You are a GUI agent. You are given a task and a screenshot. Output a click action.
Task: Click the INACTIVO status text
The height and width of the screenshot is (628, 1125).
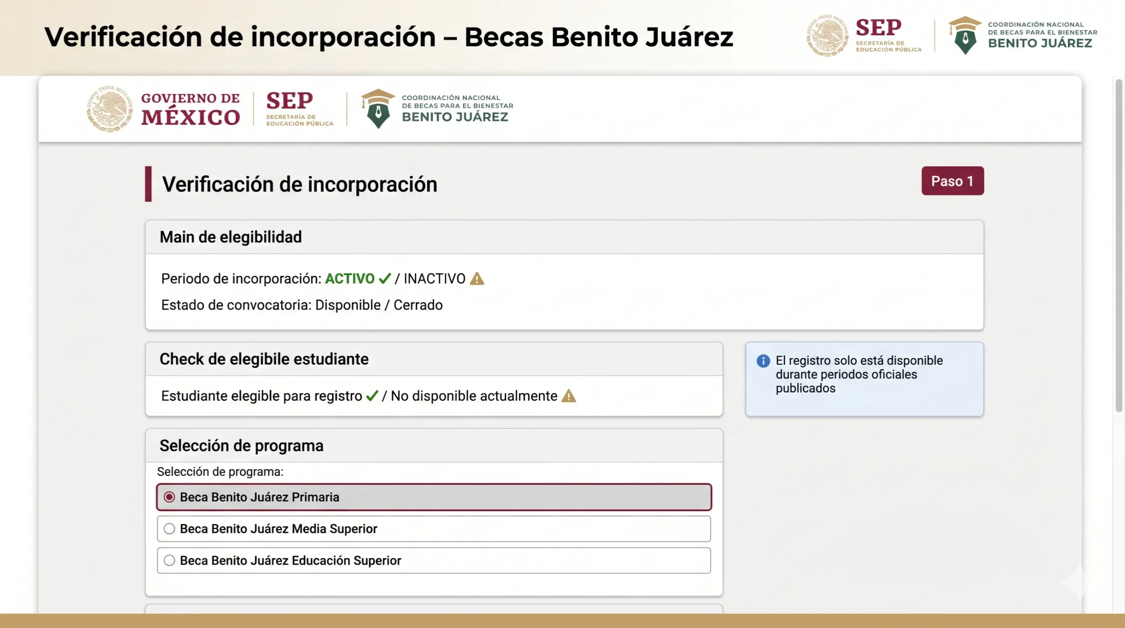[x=434, y=279]
